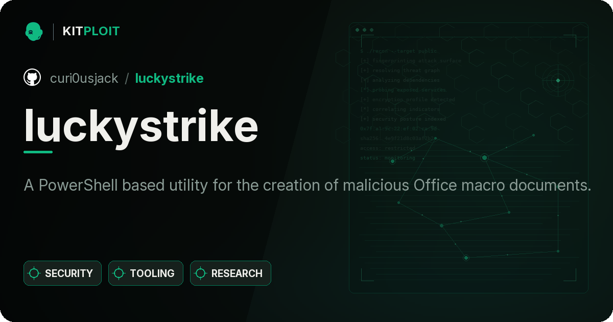This screenshot has width=613, height=322.
Task: Select the RESEARCH tag badge
Action: [230, 273]
